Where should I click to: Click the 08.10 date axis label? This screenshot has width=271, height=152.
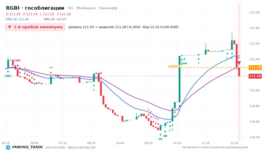coord(91,143)
